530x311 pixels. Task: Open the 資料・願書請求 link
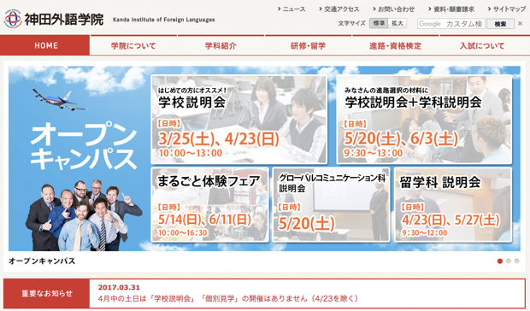pyautogui.click(x=450, y=9)
